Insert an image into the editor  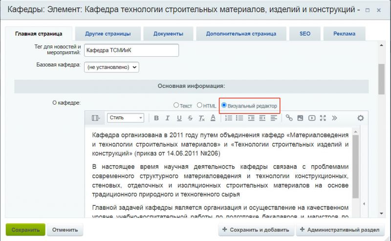coord(300,118)
